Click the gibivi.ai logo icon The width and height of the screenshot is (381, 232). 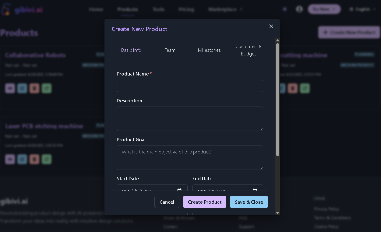click(6, 9)
